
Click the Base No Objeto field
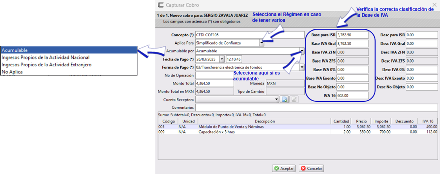[352, 87]
